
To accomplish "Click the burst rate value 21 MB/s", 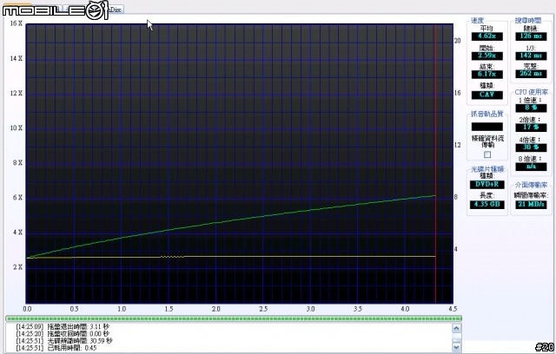I will click(531, 204).
